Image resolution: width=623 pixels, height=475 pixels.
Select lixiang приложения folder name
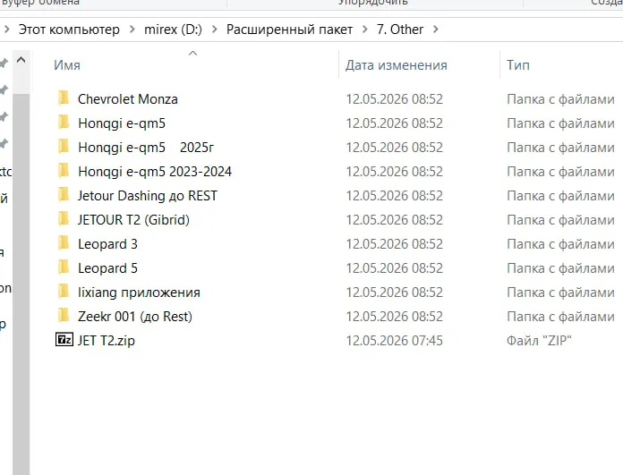139,293
